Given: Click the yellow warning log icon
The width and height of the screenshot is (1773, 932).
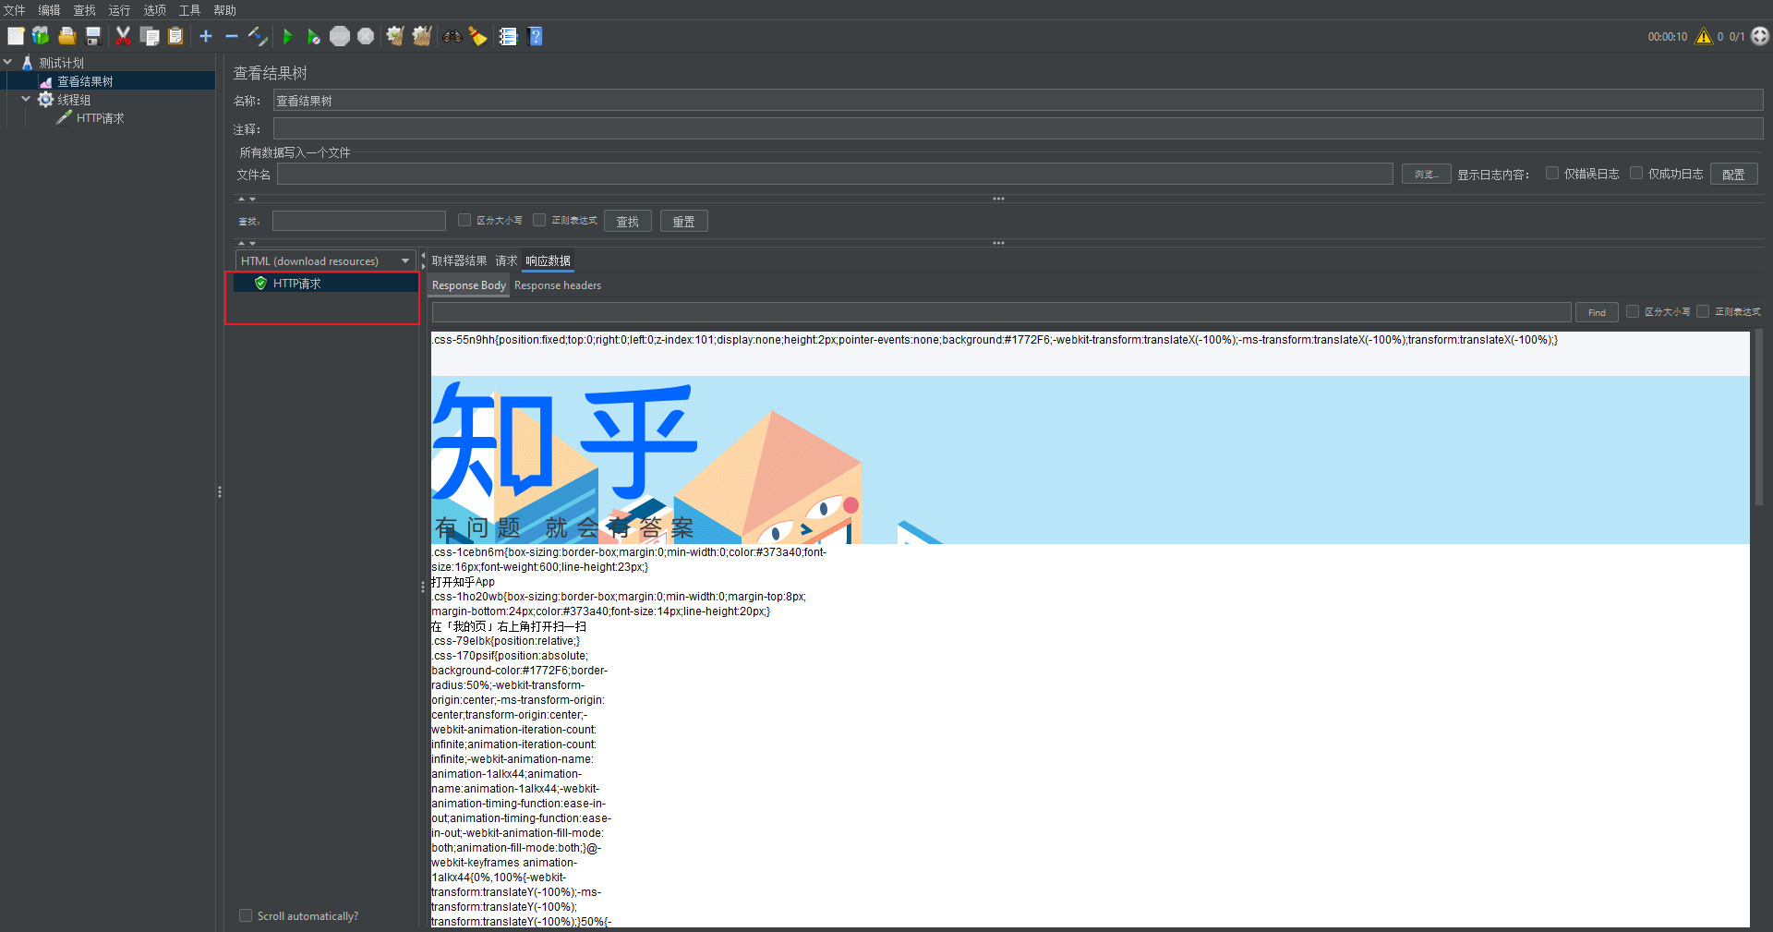Looking at the screenshot, I should (1704, 36).
